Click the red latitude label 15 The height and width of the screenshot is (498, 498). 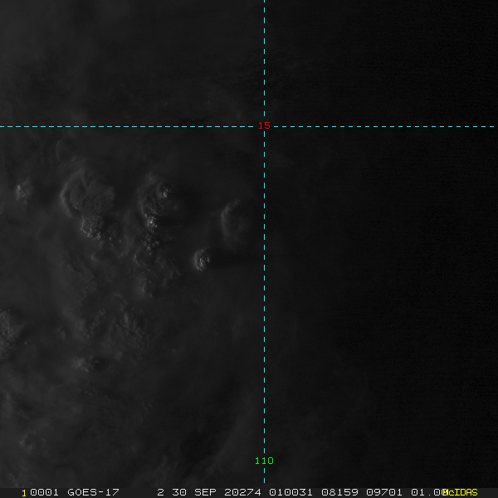tap(264, 125)
